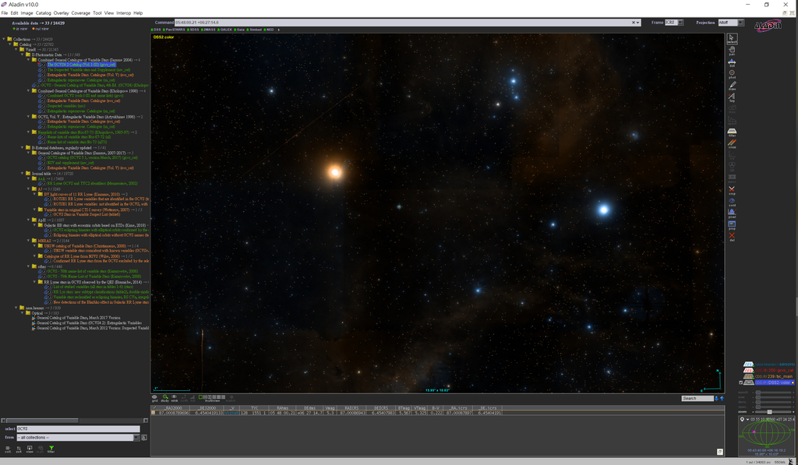Viewport: 798px width, 465px height.
Task: Open the cross-match tool
Action: [x=732, y=144]
